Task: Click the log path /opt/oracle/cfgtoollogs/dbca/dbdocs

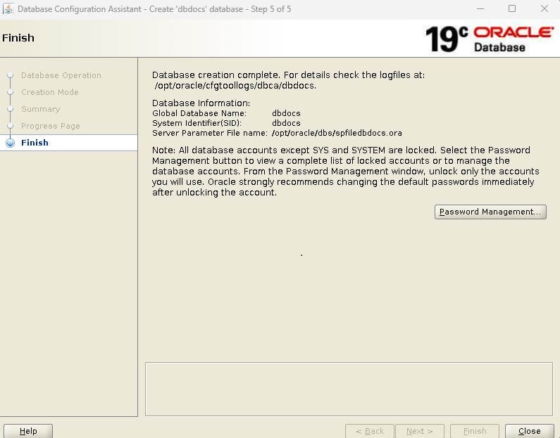Action: (x=235, y=86)
